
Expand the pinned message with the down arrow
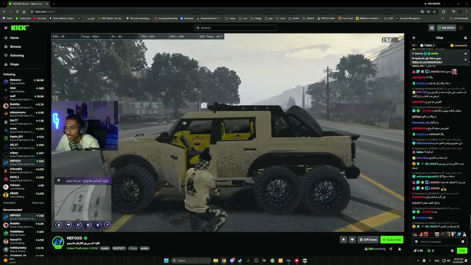(465, 60)
